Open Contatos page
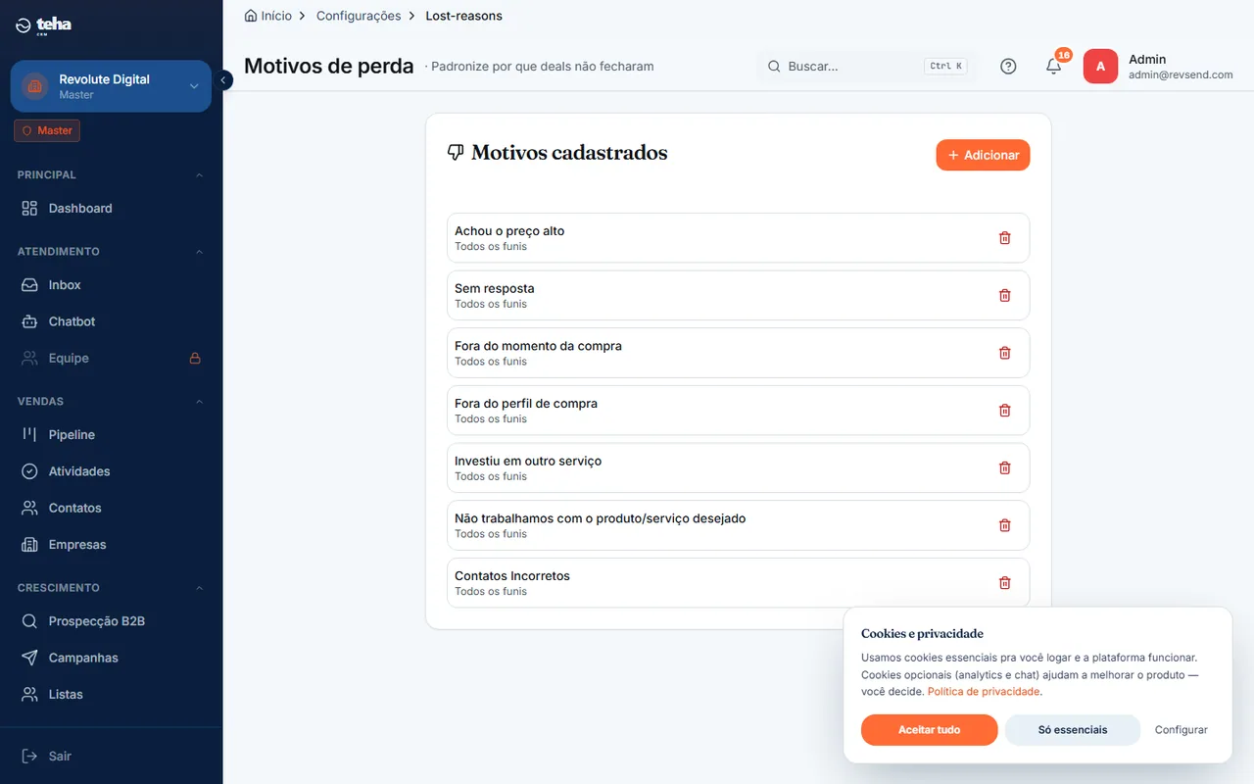This screenshot has height=784, width=1254. (x=112, y=508)
